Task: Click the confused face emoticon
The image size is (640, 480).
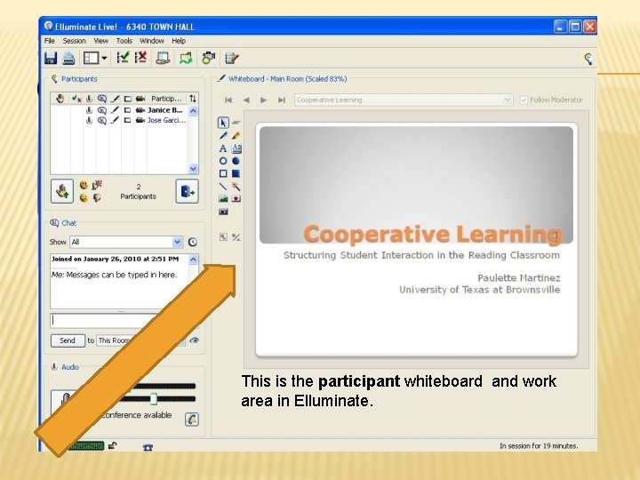Action: click(84, 198)
